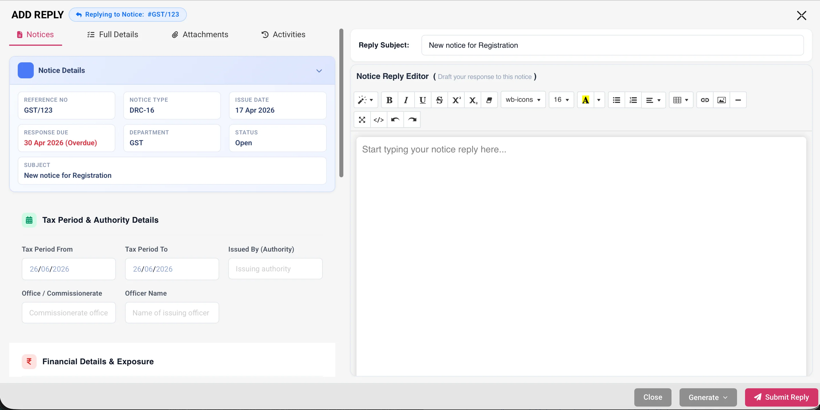Click the eraser clear-formatting icon
The height and width of the screenshot is (410, 820).
(x=489, y=100)
